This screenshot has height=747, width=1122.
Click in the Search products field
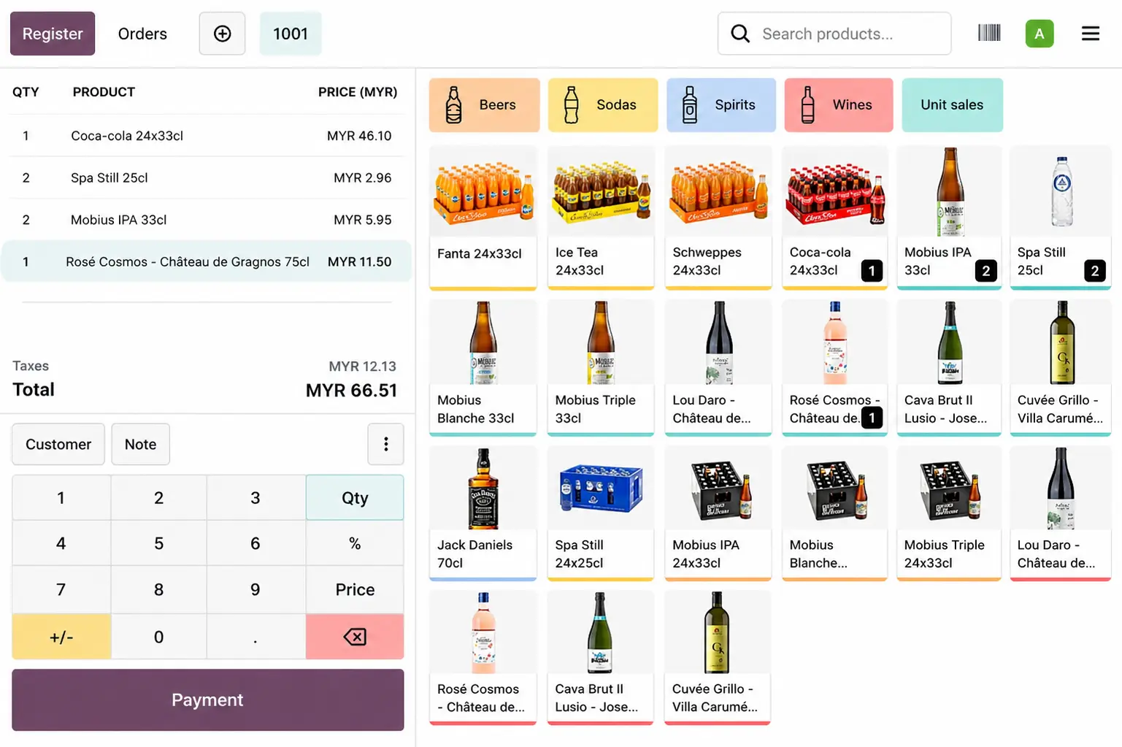pyautogui.click(x=847, y=34)
